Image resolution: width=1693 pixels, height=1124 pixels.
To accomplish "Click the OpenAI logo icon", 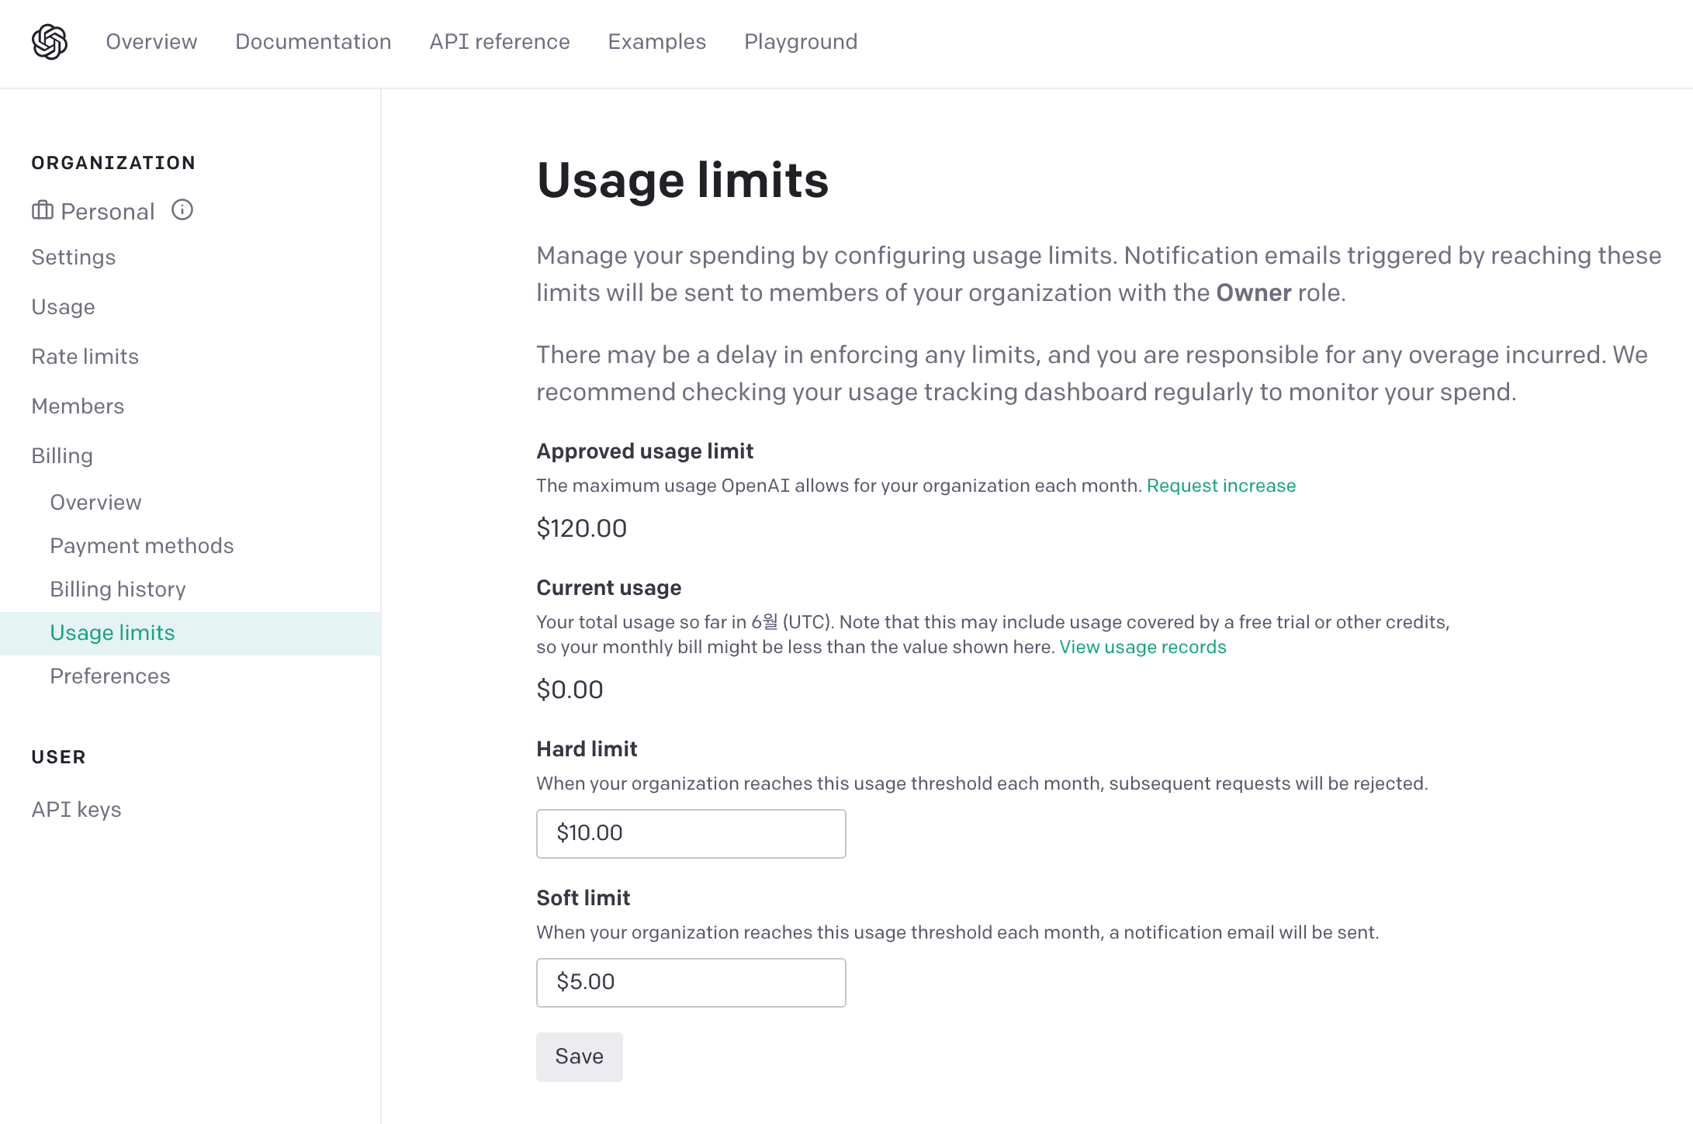I will [x=50, y=42].
